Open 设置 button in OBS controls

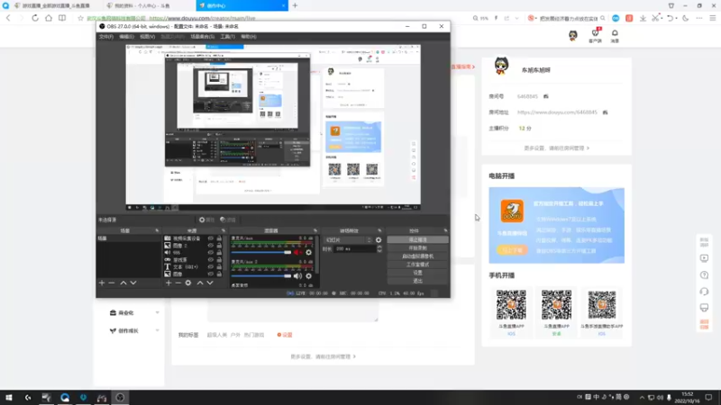417,273
